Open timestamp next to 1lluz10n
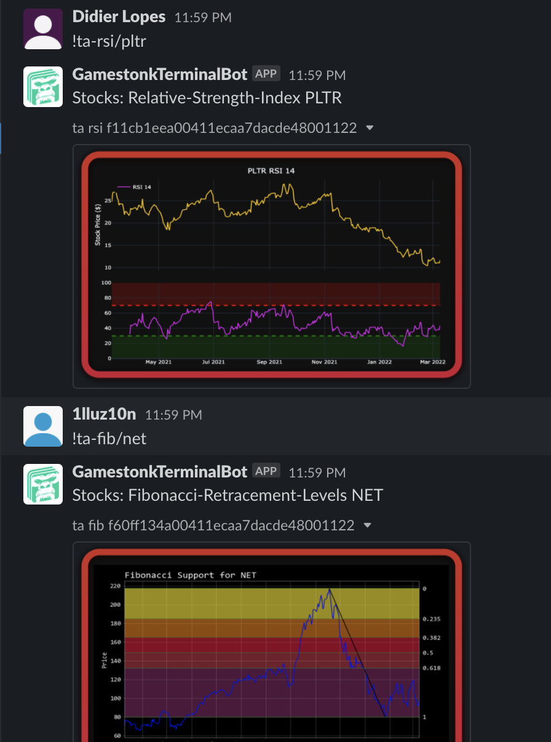551x742 pixels. tap(173, 415)
